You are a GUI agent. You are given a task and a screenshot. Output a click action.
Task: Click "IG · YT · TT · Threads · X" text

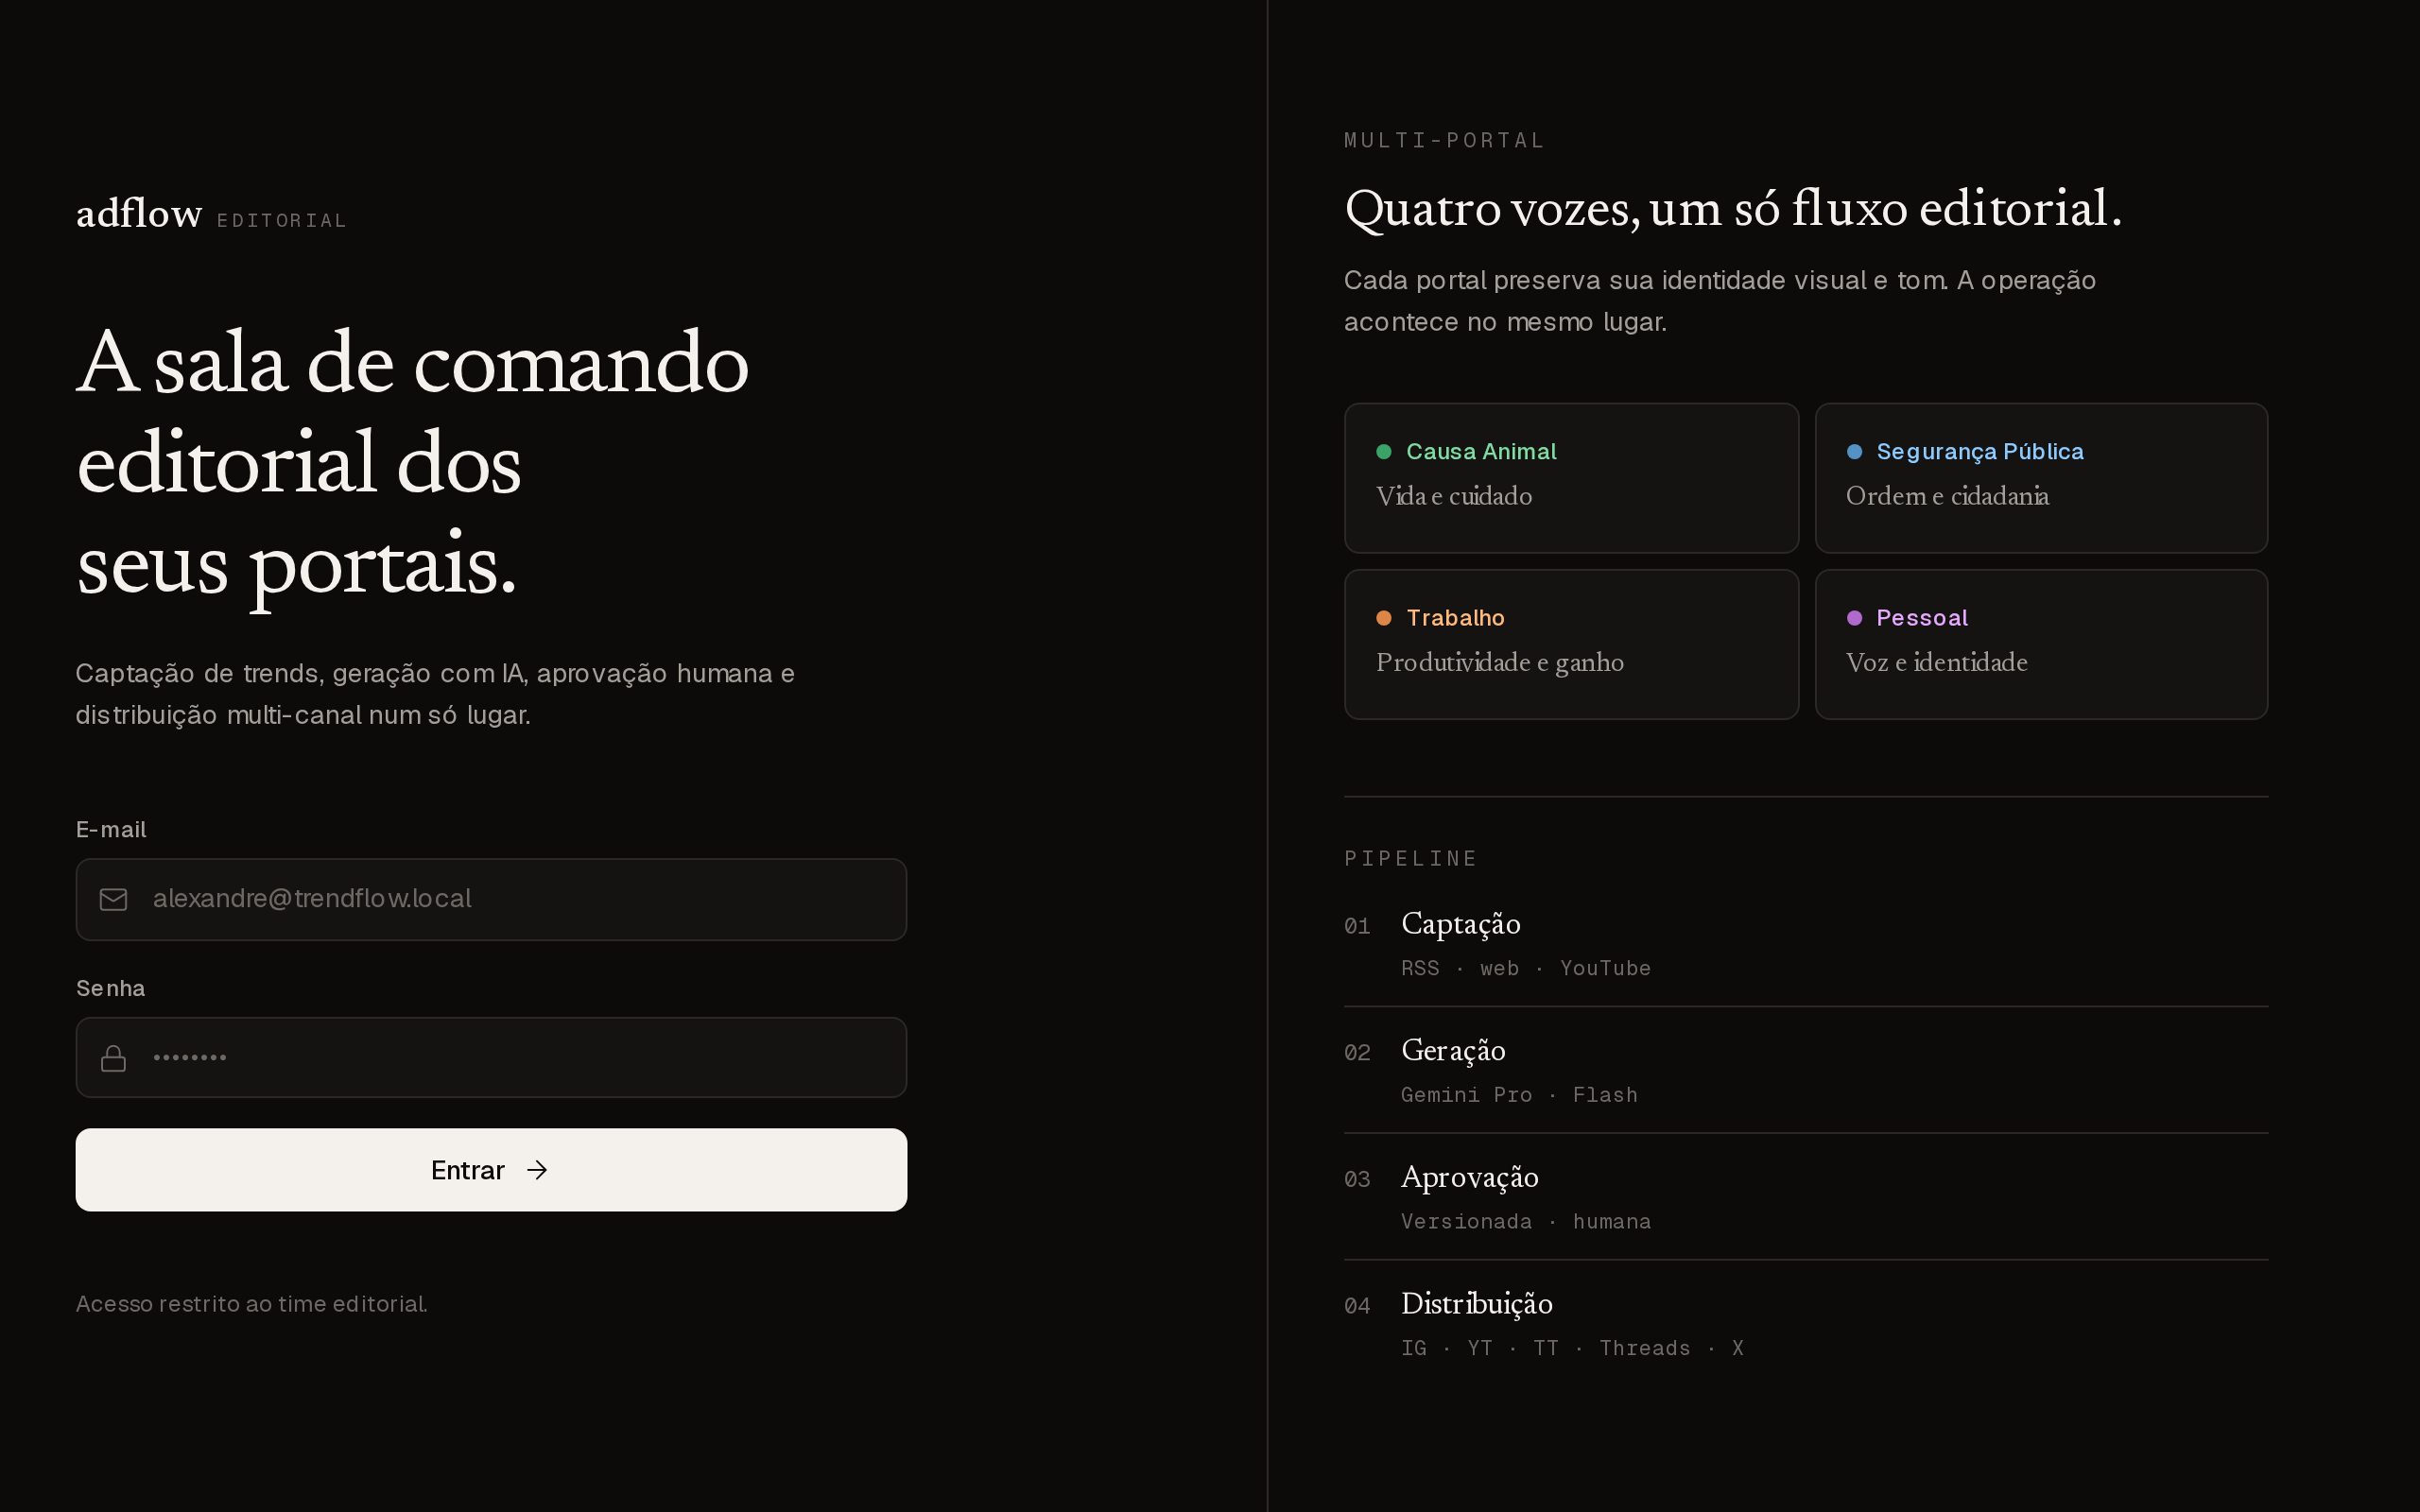click(1572, 1348)
